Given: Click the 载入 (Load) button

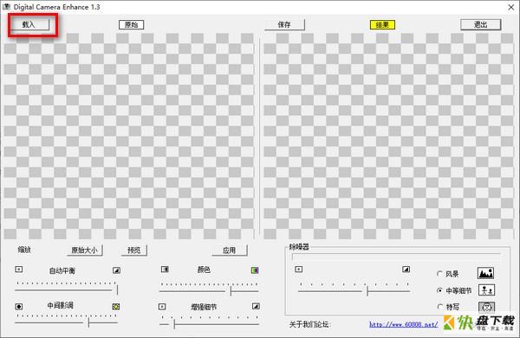Looking at the screenshot, I should [x=29, y=24].
